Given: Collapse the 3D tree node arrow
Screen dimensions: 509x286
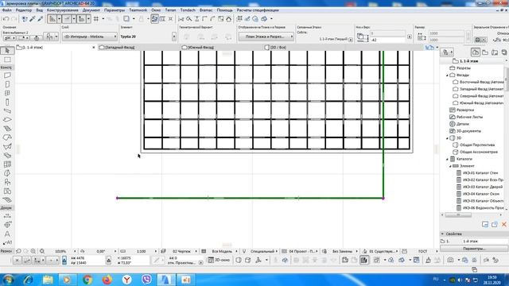Looking at the screenshot, I should [447, 138].
